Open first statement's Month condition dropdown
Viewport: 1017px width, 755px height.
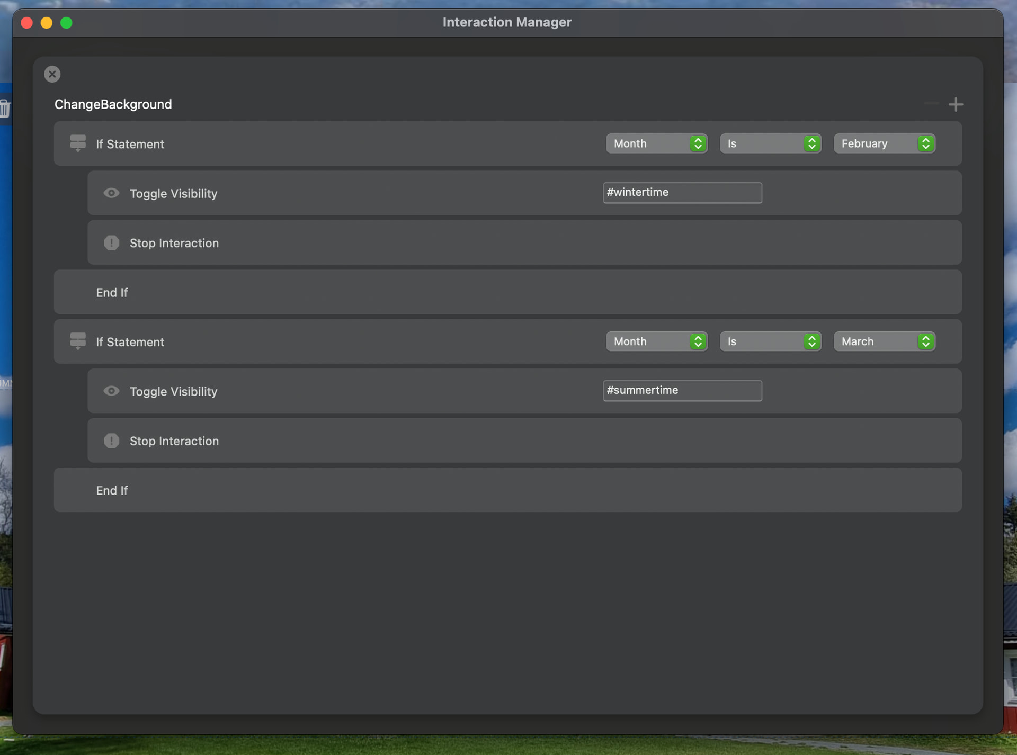656,143
